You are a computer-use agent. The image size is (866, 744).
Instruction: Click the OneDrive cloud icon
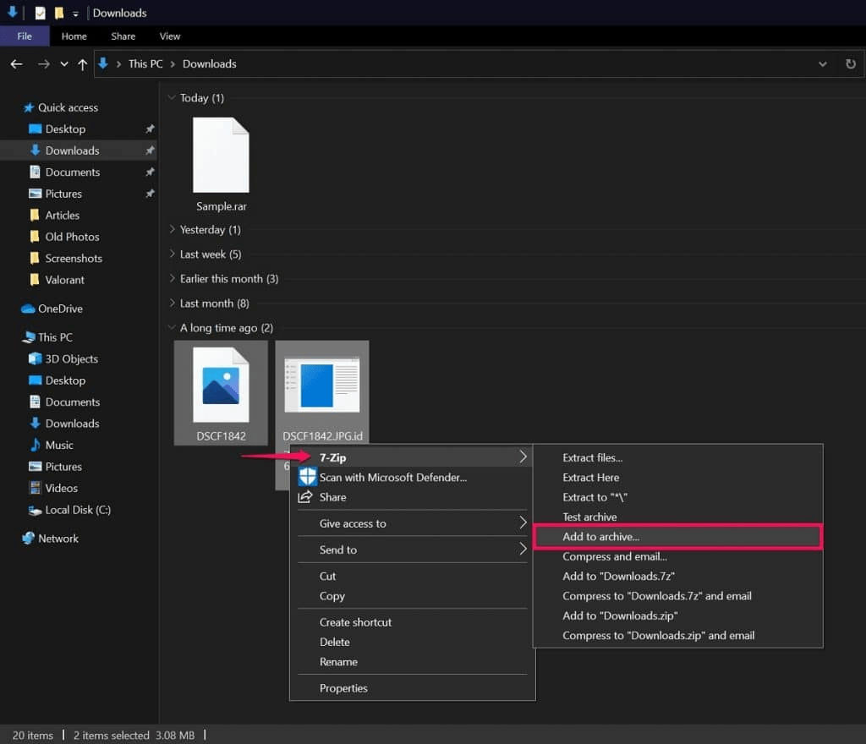(x=28, y=309)
